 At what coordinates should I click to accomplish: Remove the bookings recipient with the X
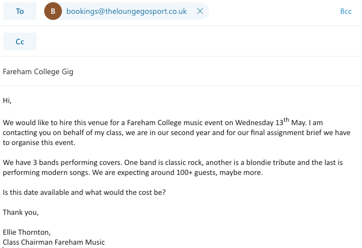point(200,11)
